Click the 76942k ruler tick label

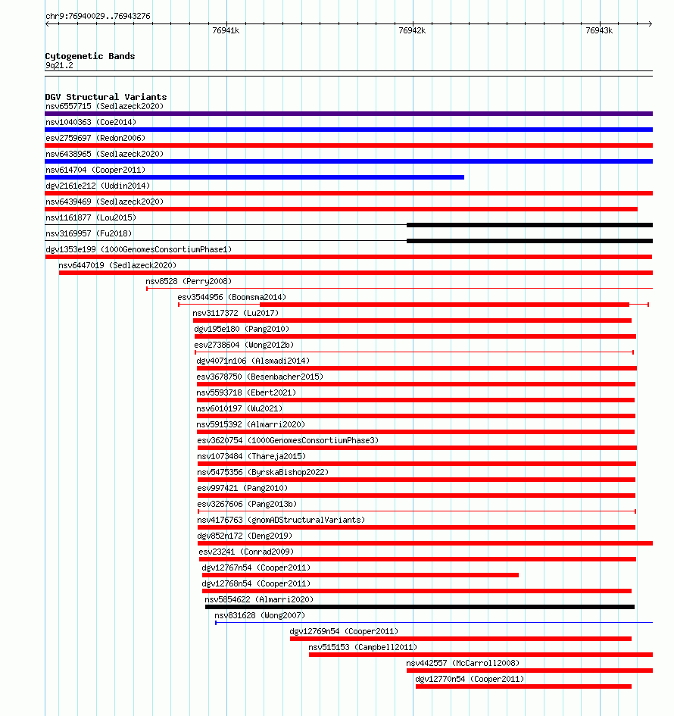(x=412, y=30)
